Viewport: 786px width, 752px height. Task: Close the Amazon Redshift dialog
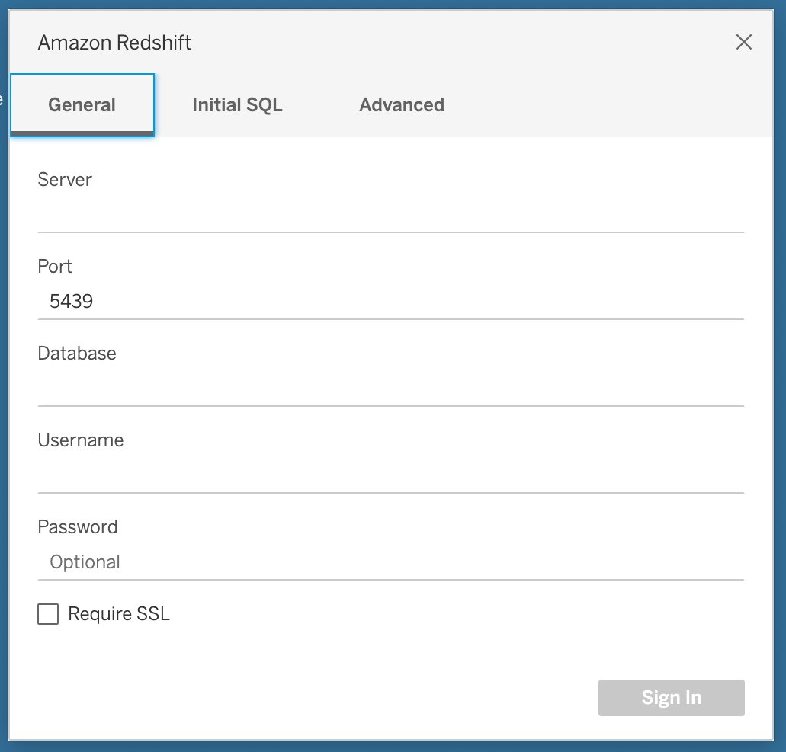744,42
